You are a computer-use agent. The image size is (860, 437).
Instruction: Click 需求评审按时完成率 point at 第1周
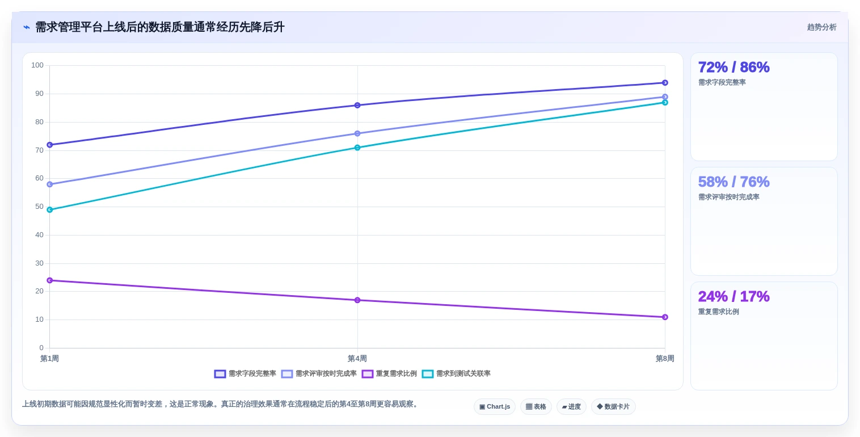click(49, 184)
